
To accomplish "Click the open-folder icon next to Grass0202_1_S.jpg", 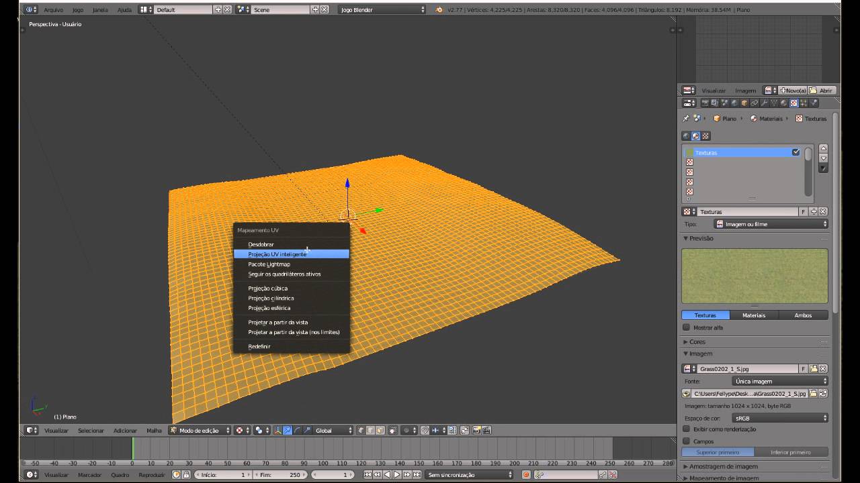I will (x=813, y=369).
